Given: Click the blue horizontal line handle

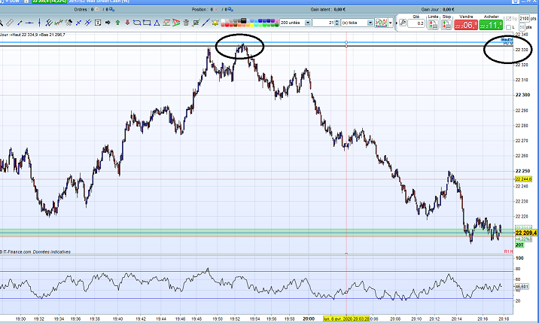Looking at the screenshot, I should pos(346,42).
